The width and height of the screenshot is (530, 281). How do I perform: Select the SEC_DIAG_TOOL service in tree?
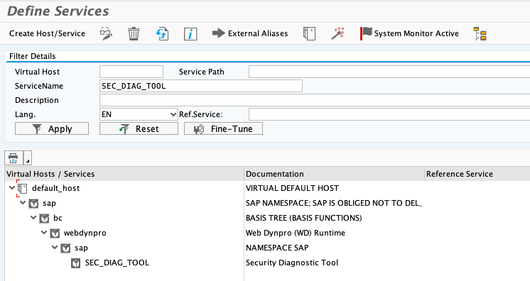coord(117,263)
